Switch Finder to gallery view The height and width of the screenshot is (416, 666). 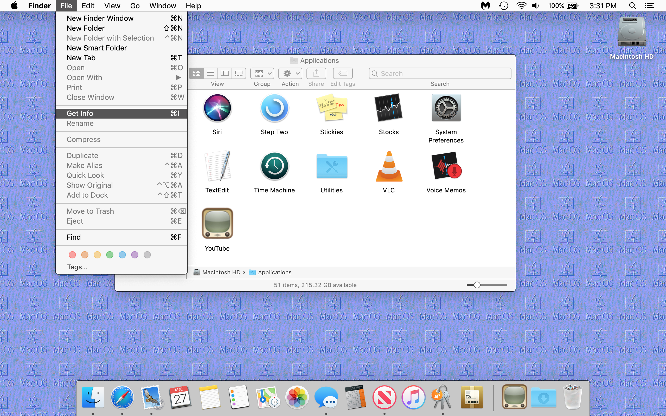tap(239, 74)
